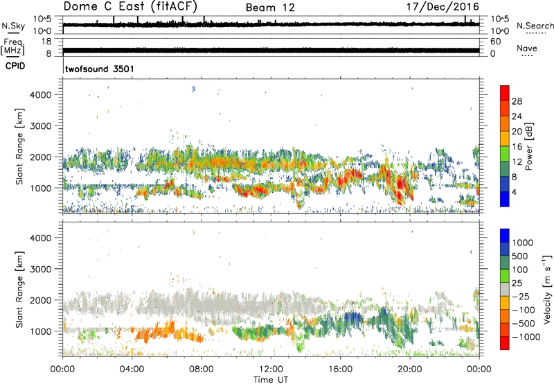The height and width of the screenshot is (384, 554).
Task: Click the '60' Nave axis value
Action: tap(495, 42)
